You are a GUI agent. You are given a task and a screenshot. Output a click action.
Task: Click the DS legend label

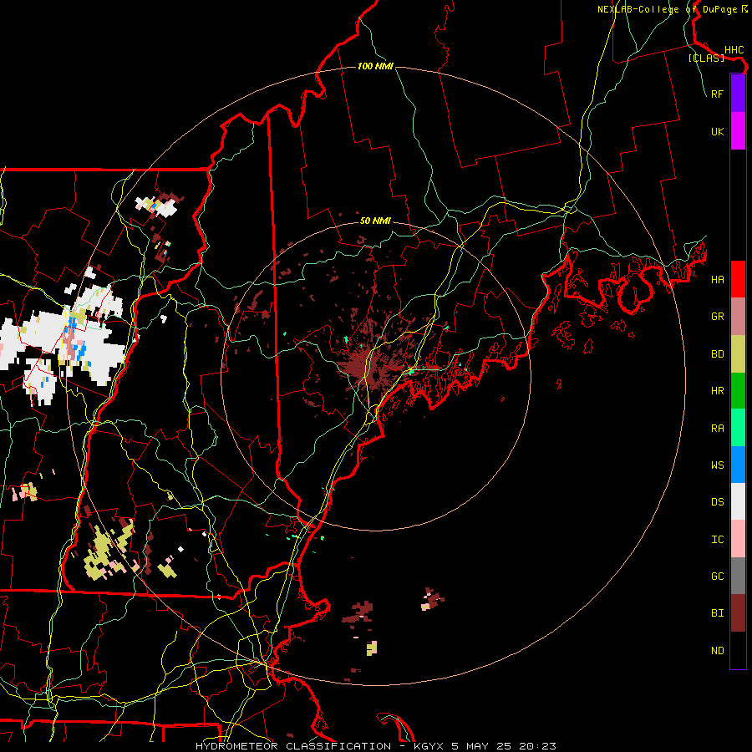pyautogui.click(x=717, y=502)
